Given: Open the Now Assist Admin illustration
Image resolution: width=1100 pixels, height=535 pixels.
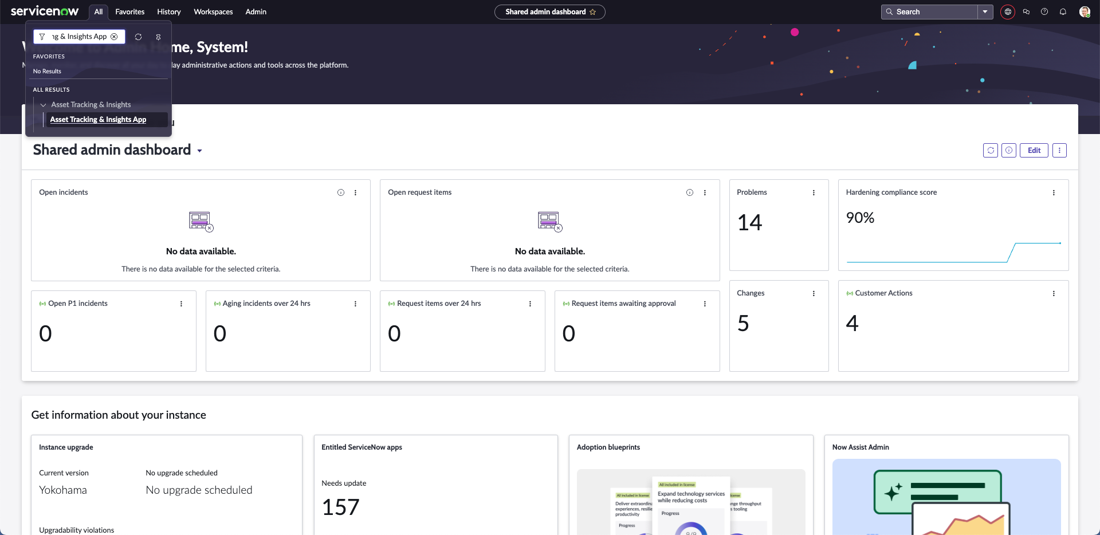Looking at the screenshot, I should click(946, 497).
